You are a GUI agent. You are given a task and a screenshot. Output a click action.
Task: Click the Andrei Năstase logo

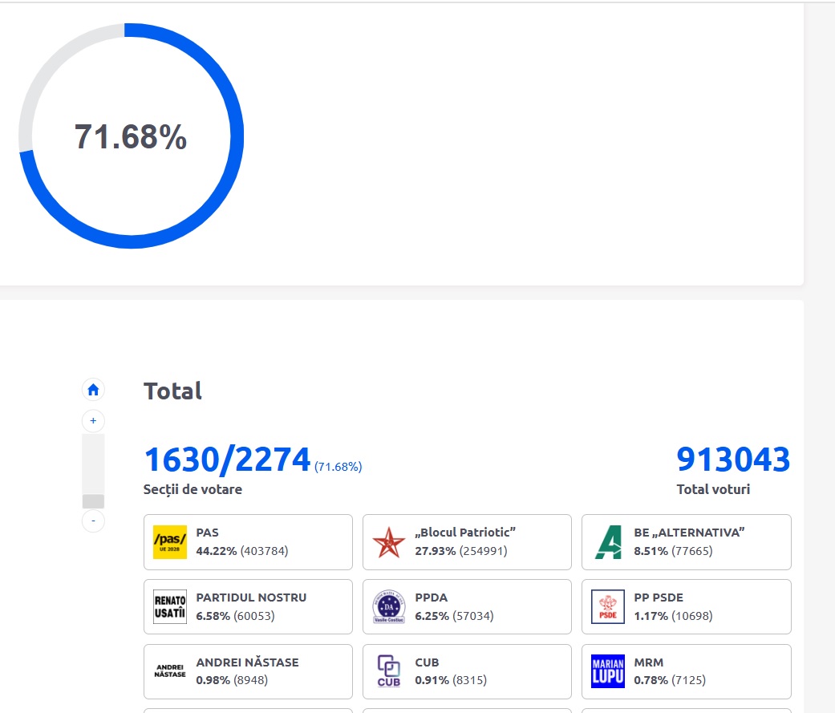coord(170,672)
